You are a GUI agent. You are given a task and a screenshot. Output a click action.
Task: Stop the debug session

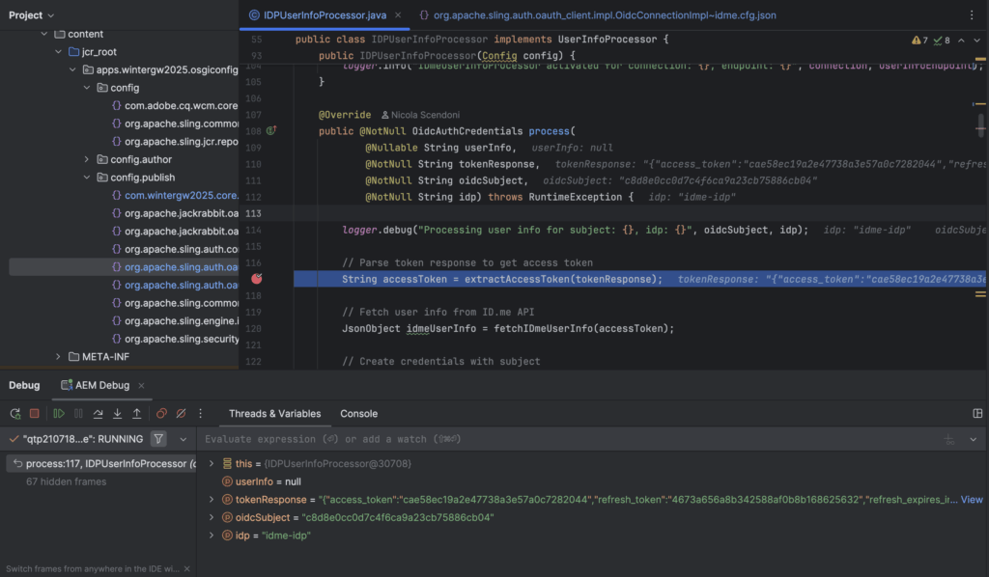coord(35,414)
